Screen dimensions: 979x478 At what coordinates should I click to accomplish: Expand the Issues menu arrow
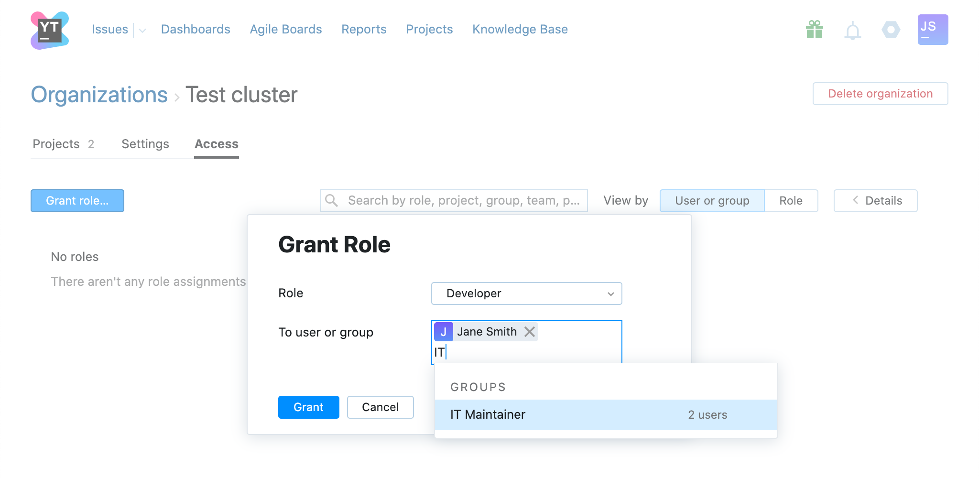point(142,31)
